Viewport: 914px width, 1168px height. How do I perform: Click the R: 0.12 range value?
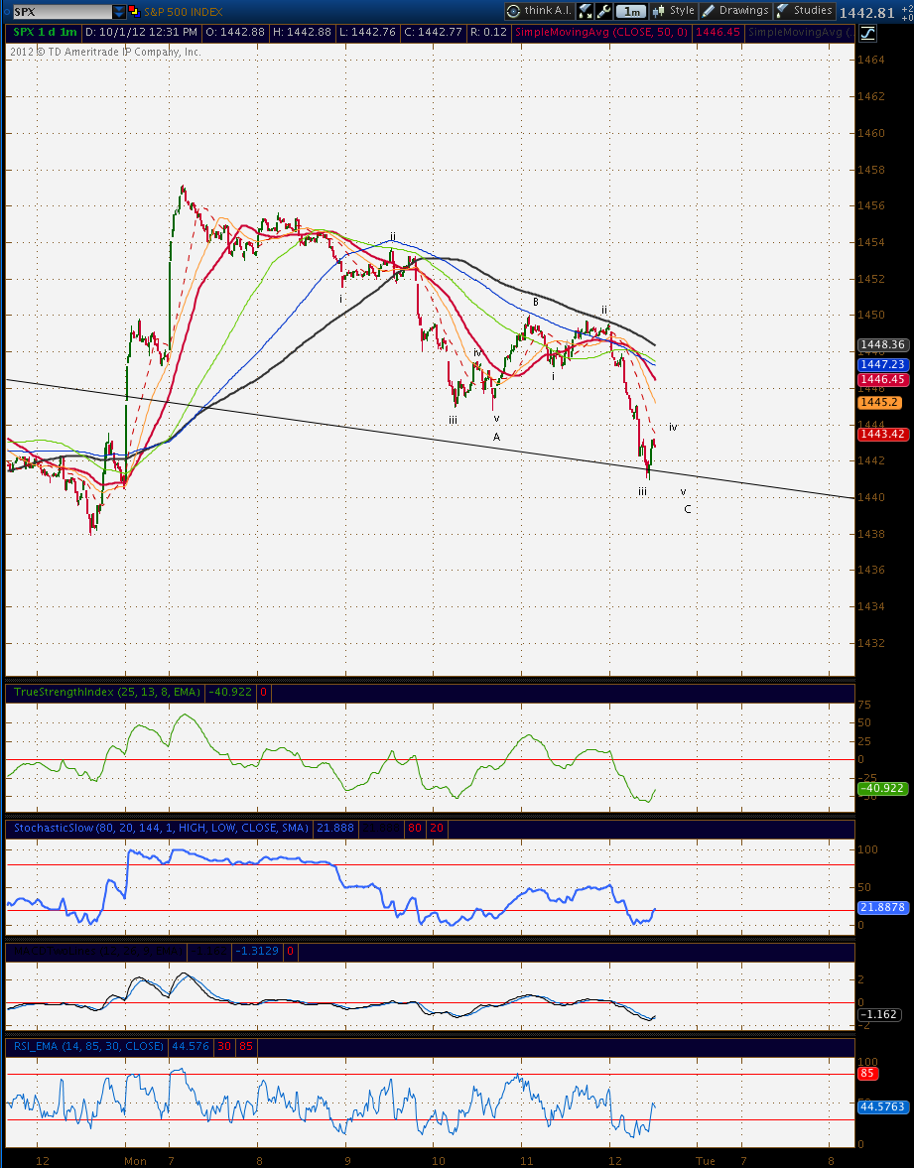point(488,32)
